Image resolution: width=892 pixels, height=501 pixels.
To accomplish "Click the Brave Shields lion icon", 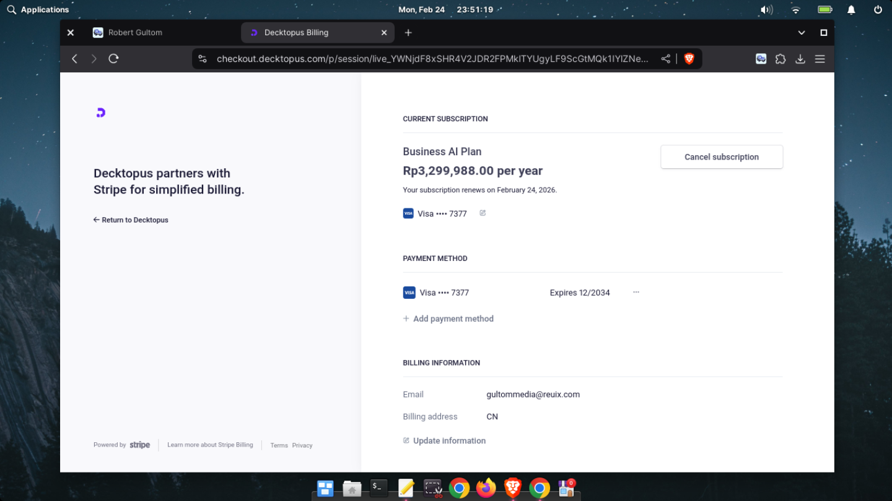I will coord(689,59).
